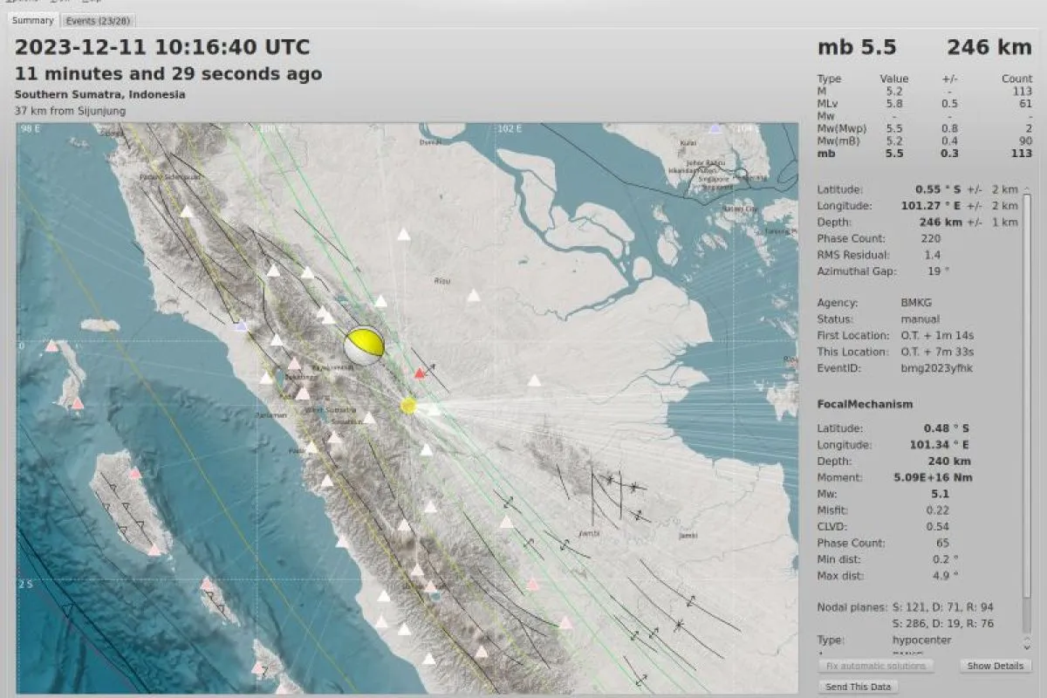
Task: Click the blue station triangle on west coast
Action: point(242,325)
